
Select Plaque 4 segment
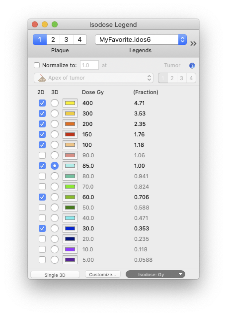pos(79,39)
